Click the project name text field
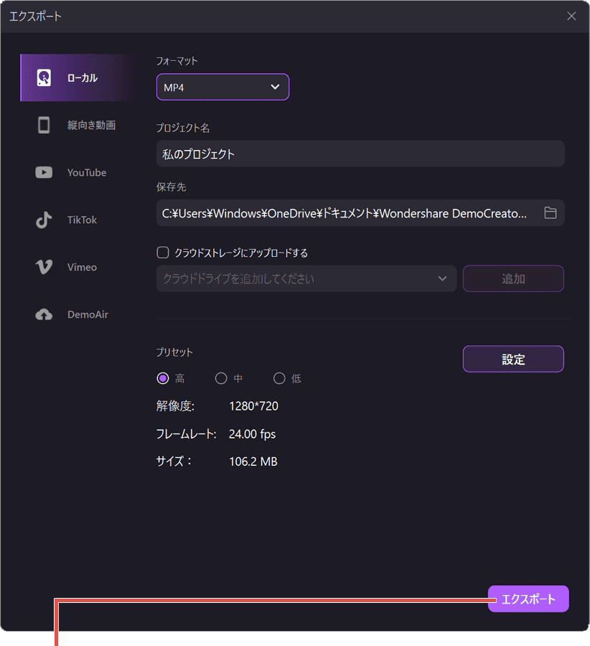Image resolution: width=590 pixels, height=646 pixels. pyautogui.click(x=360, y=154)
